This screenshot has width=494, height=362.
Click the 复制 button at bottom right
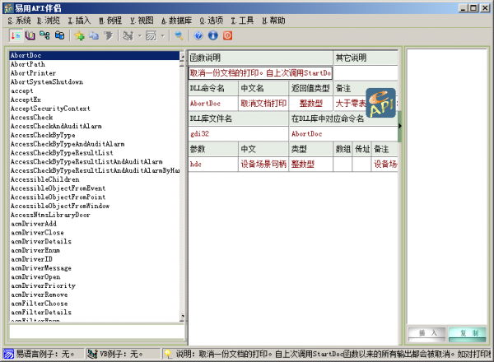467,333
